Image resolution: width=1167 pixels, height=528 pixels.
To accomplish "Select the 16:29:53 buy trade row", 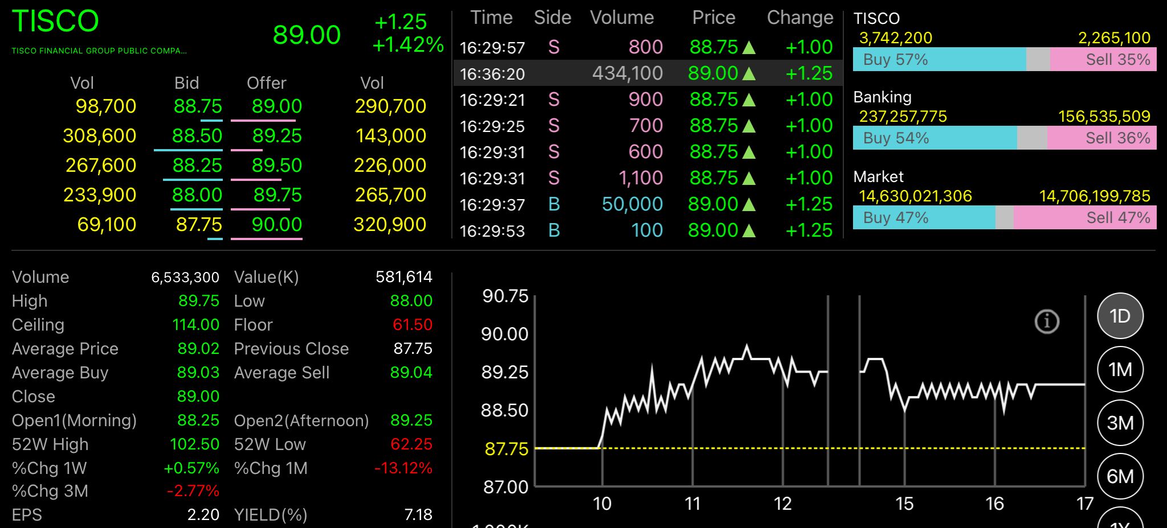I will coord(648,230).
